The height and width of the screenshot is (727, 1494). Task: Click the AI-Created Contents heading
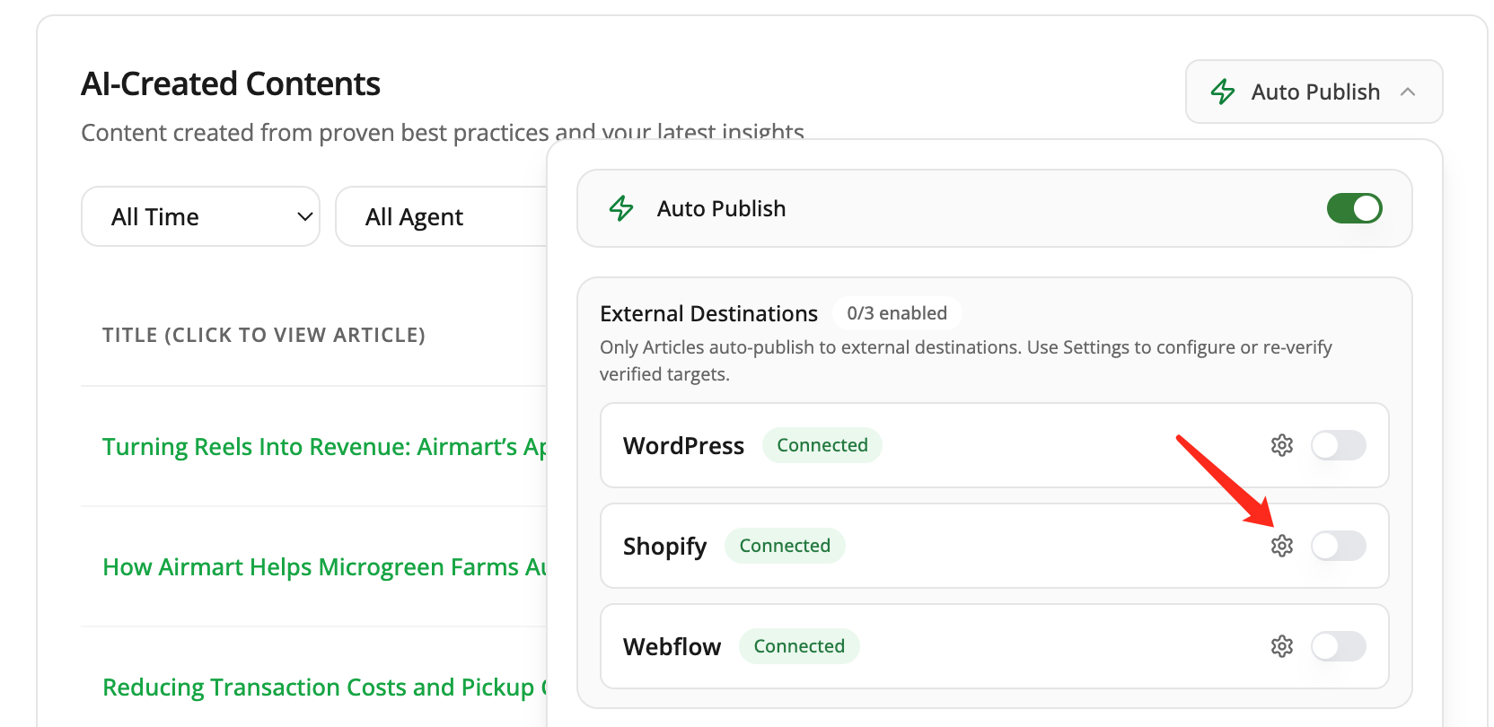[231, 83]
